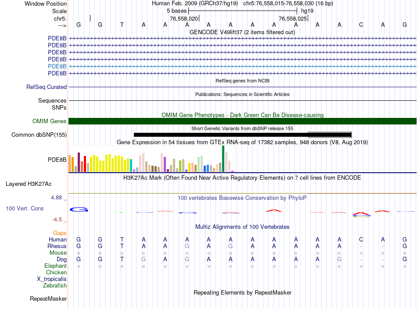Click the -4.5 PhyloP lower scale value
This screenshot has width=417, height=309.
pos(57,220)
